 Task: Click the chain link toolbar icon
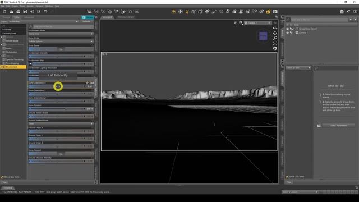coord(261,11)
